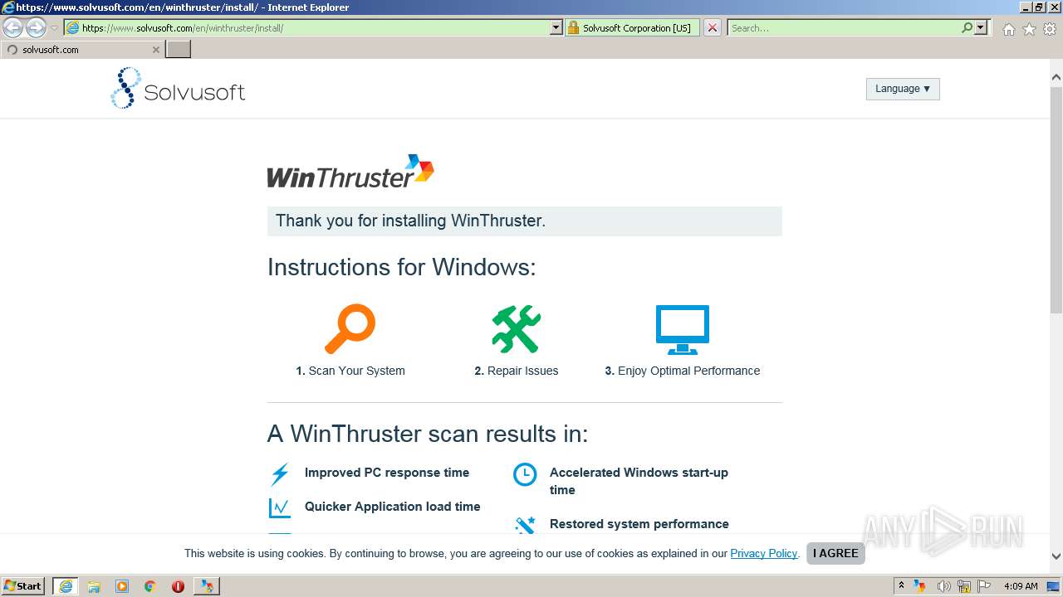Click the I AGREE cookie button
The width and height of the screenshot is (1063, 597).
pyautogui.click(x=835, y=553)
